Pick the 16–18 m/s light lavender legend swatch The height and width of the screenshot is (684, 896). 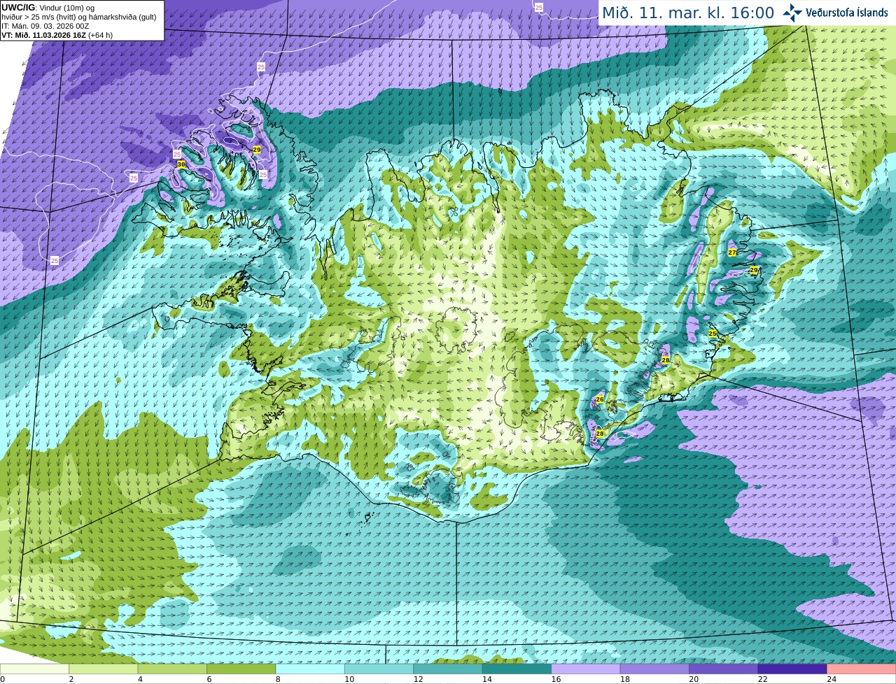[586, 669]
